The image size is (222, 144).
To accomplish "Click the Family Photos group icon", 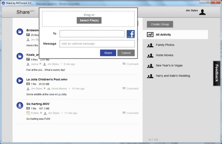I will point(150,45).
